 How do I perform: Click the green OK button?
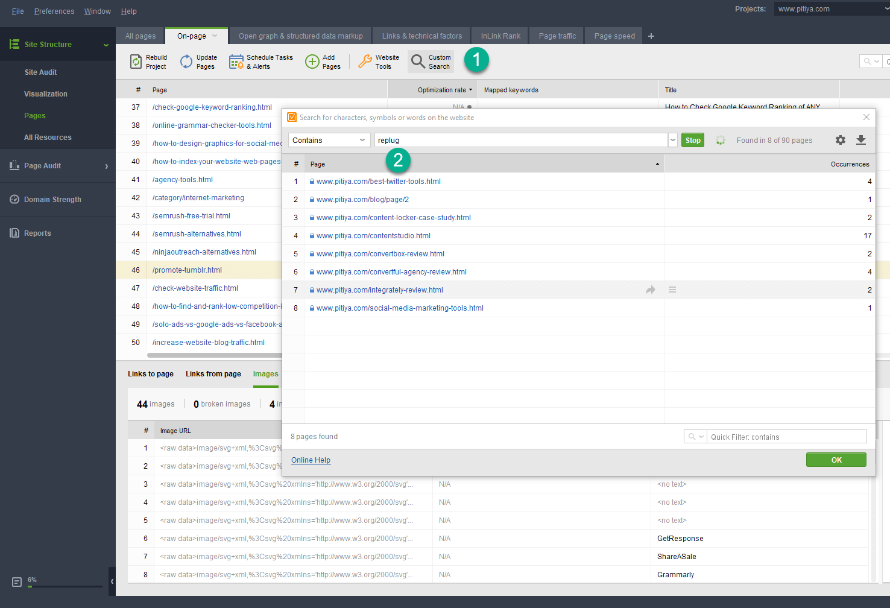tap(836, 460)
